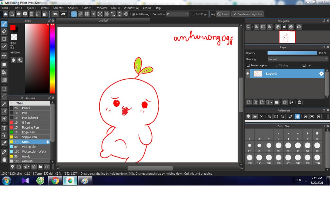Select the Move tool
The width and height of the screenshot is (330, 213).
4,55
